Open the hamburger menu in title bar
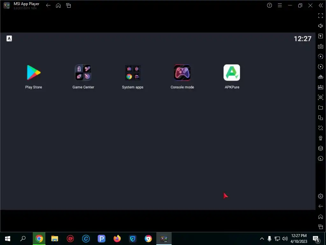326x245 pixels. [x=280, y=5]
